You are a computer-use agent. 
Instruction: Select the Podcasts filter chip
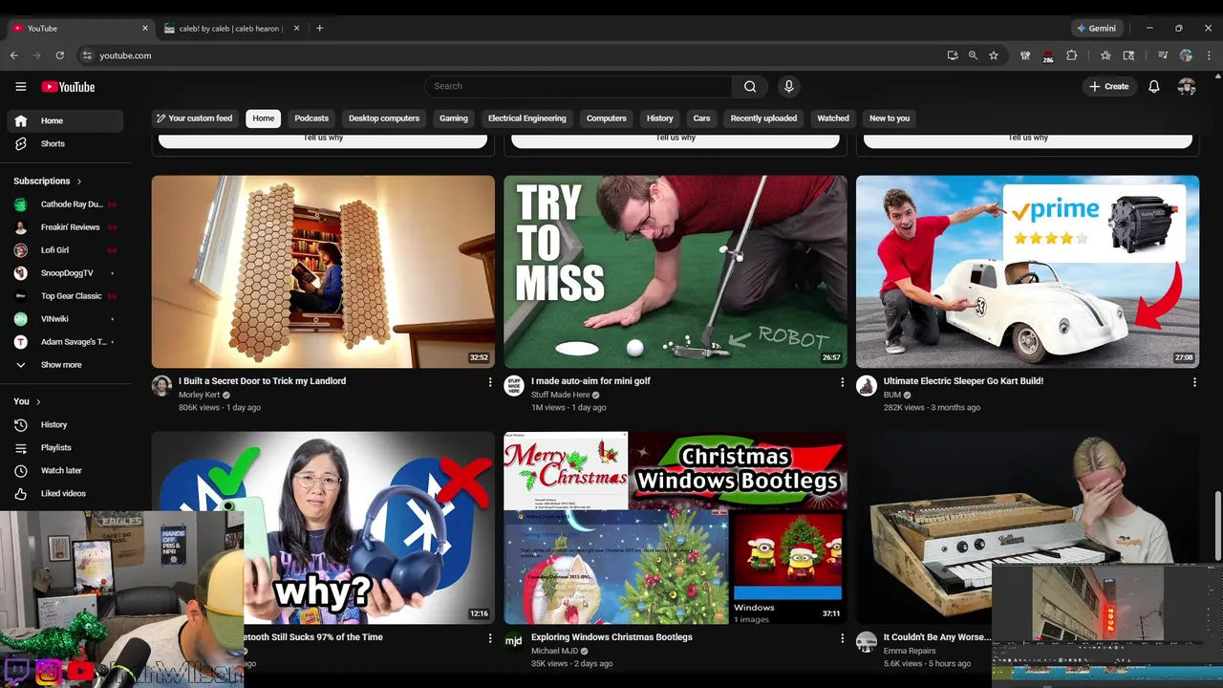[311, 118]
